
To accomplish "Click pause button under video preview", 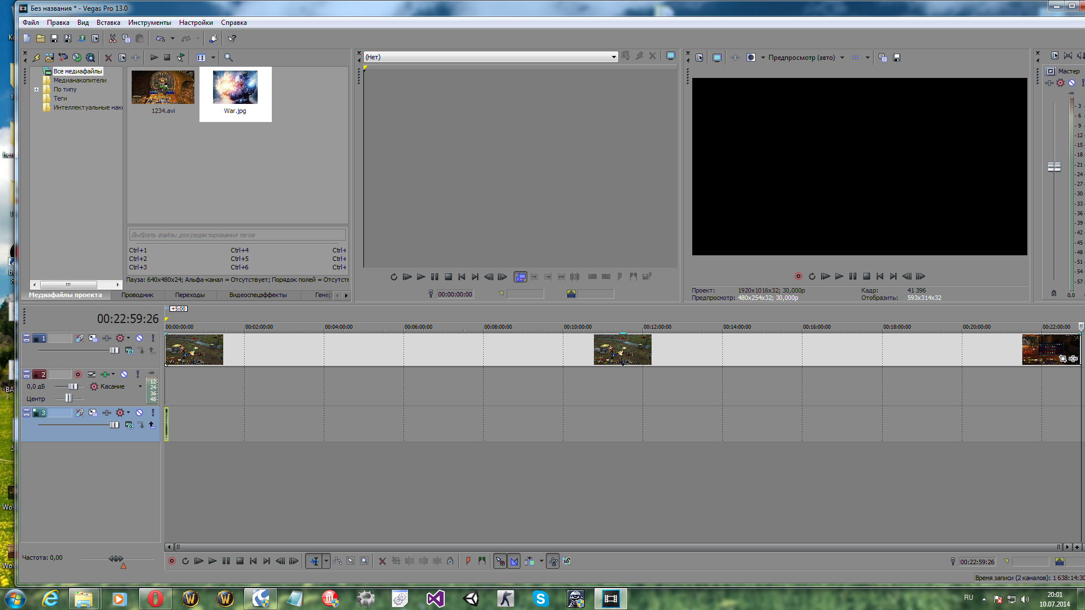I will [x=853, y=276].
